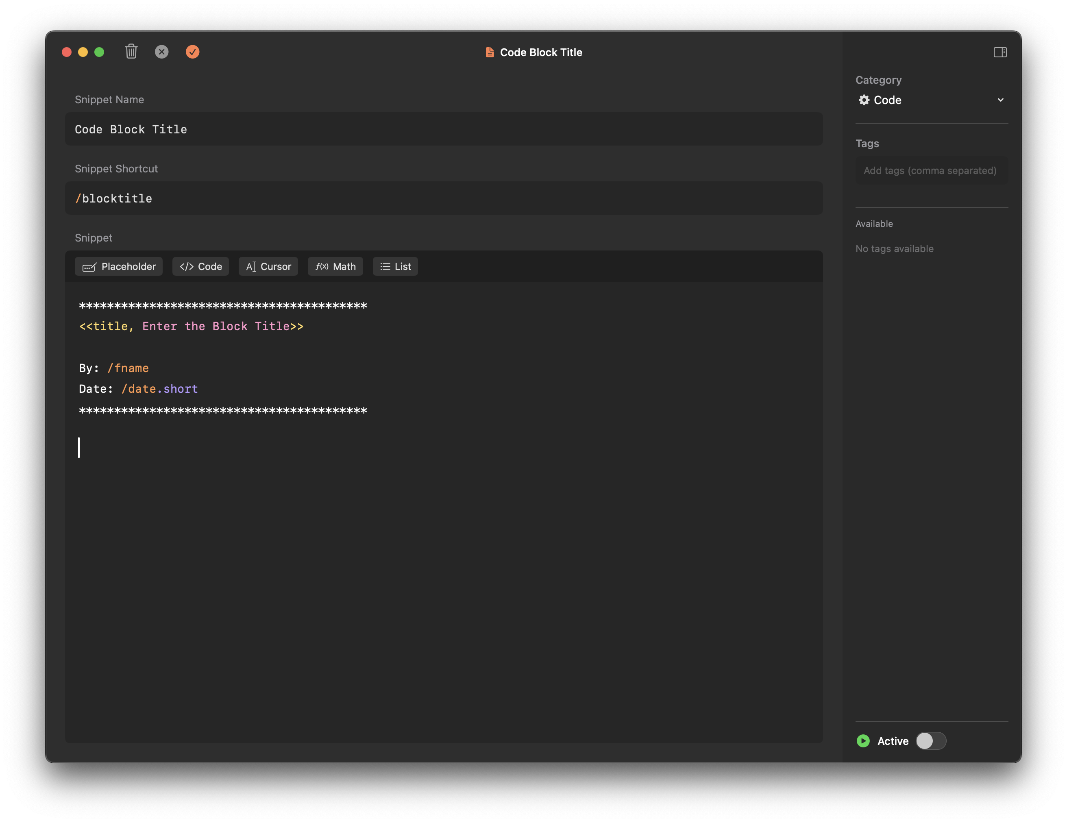Insert a Placeholder into the snippet

tap(118, 266)
